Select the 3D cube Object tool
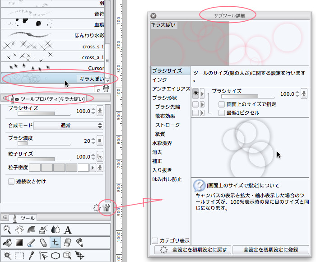Screen dimensions: 316x262 click(68, 255)
